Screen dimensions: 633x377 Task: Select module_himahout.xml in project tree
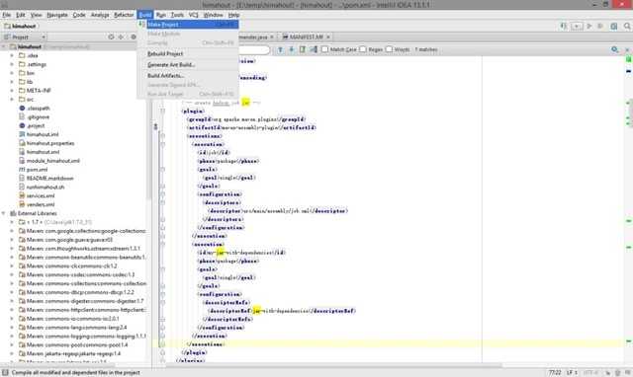52,161
